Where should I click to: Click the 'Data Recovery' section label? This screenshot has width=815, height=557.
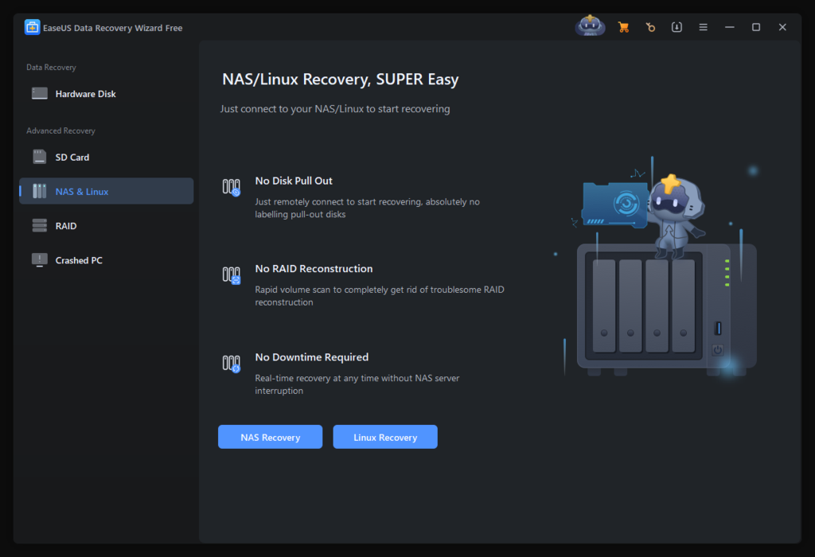click(51, 68)
